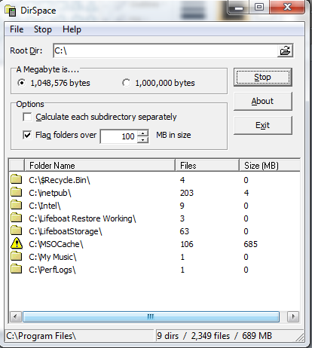Open the Help menu
The height and width of the screenshot is (348, 312).
click(x=72, y=29)
